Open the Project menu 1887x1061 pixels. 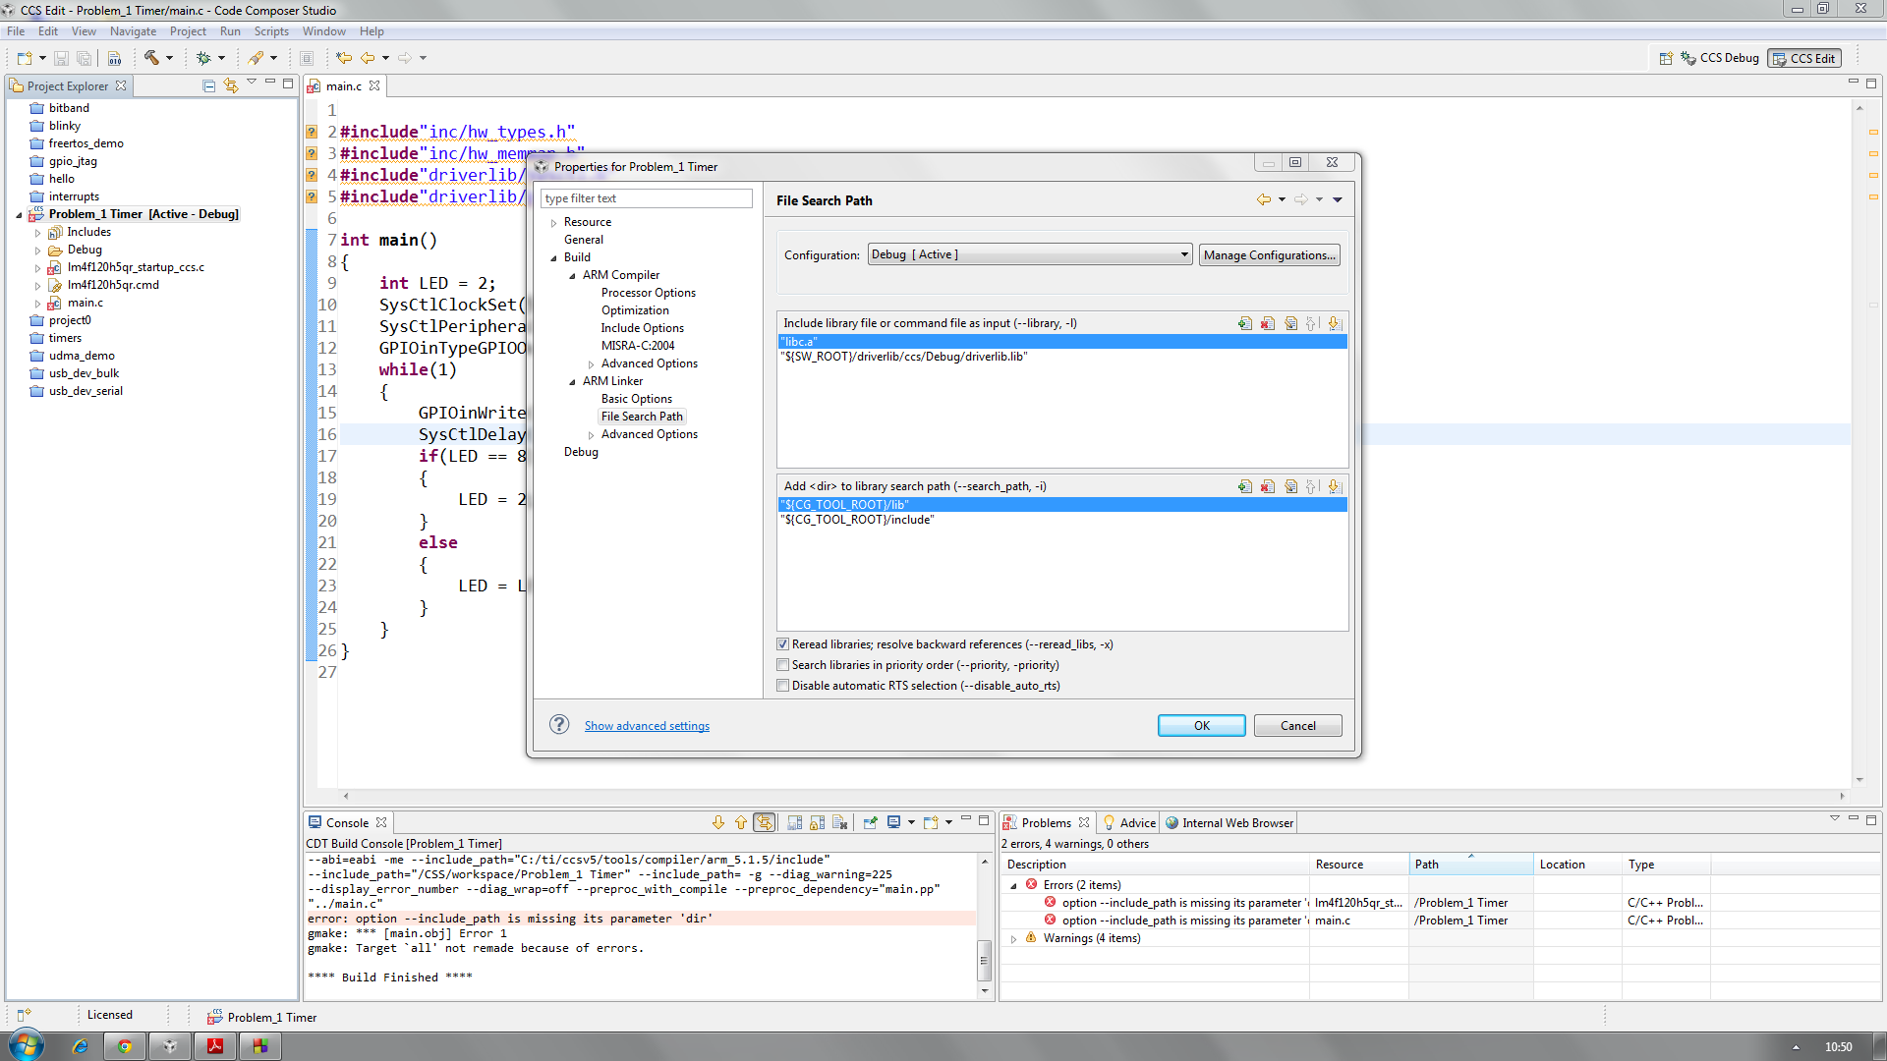click(x=188, y=31)
